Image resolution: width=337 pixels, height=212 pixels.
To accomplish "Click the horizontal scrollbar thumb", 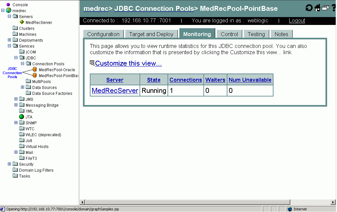I will pos(187,202).
